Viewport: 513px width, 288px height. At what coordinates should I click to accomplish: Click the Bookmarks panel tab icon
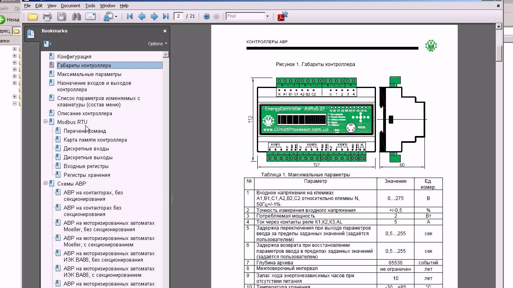pyautogui.click(x=31, y=34)
